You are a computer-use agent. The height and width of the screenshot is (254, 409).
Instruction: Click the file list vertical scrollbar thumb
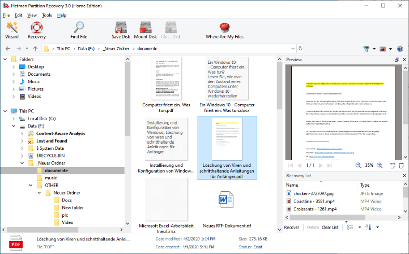(x=279, y=85)
